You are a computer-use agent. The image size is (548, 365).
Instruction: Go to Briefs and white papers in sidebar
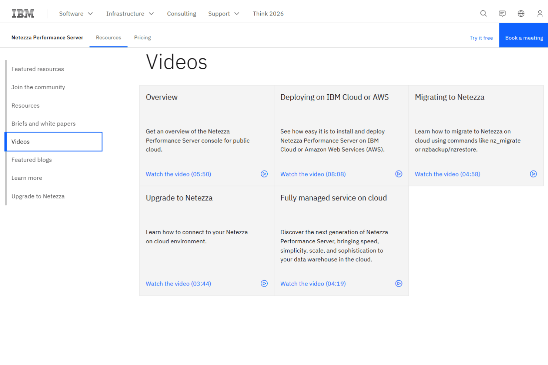(43, 124)
